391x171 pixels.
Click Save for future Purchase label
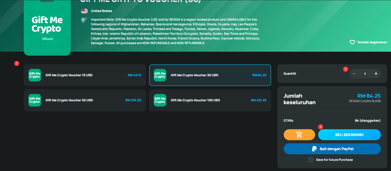coord(334,160)
